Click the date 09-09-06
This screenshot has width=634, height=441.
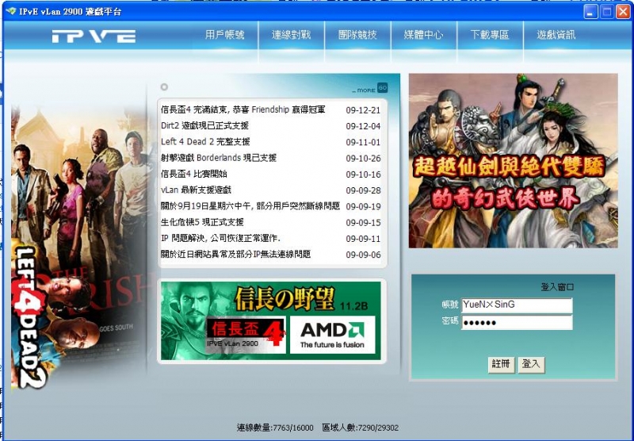click(363, 255)
